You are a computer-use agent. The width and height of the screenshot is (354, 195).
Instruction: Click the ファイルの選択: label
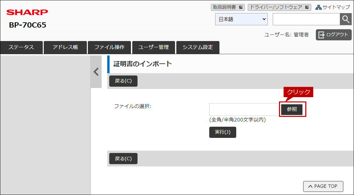pyautogui.click(x=133, y=106)
